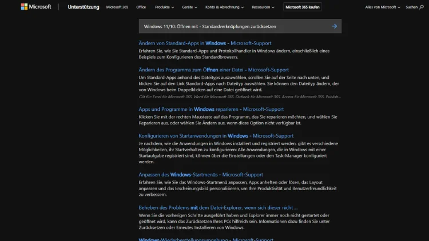The height and width of the screenshot is (241, 429).
Task: Expand the Produkte dropdown
Action: pos(164,7)
